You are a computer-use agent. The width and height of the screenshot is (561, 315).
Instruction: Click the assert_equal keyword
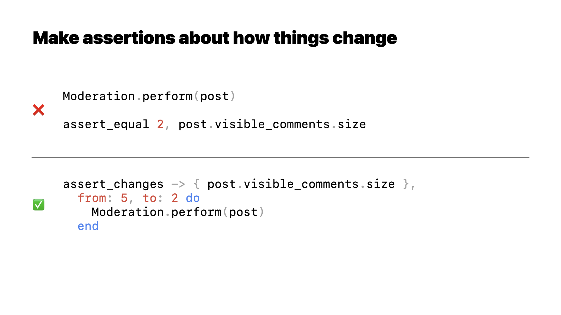click(x=106, y=125)
